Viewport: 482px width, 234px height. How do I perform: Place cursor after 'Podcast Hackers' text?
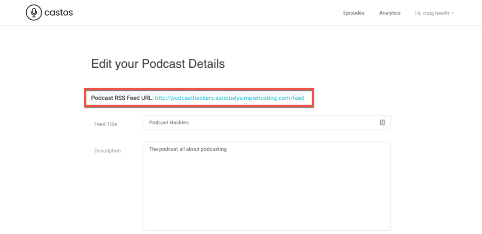[189, 122]
